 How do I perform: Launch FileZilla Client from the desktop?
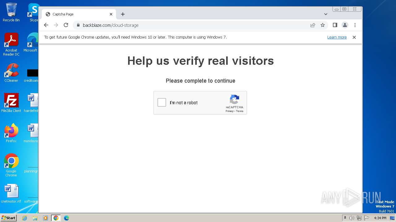tap(11, 103)
